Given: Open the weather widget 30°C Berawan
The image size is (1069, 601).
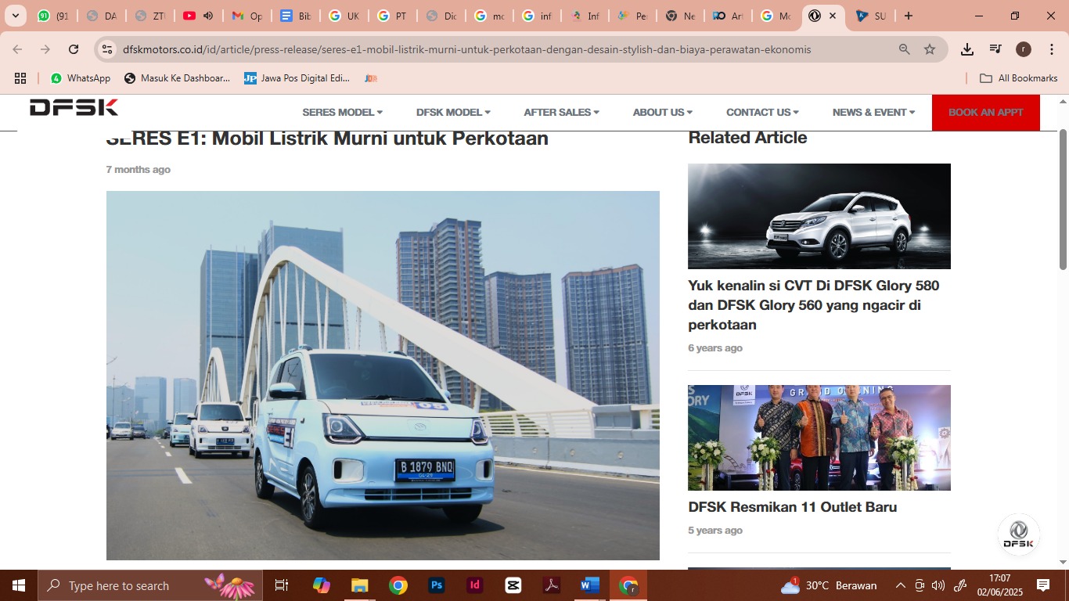Looking at the screenshot, I should tap(828, 585).
